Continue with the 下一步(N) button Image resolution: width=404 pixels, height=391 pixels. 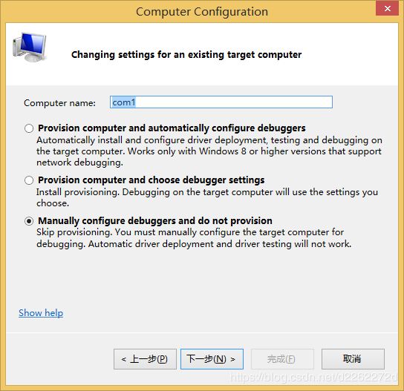coord(212,359)
